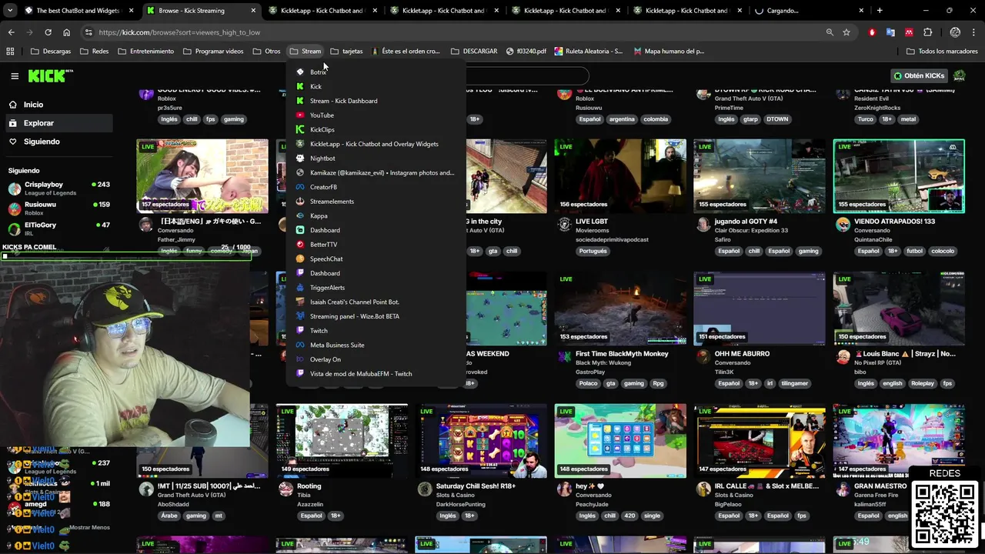Open the Descargas bookmarks folder
Image resolution: width=985 pixels, height=554 pixels.
[50, 52]
